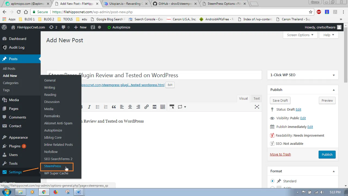This screenshot has height=196, width=348.
Task: Open the Help dropdown
Action: [x=329, y=35]
